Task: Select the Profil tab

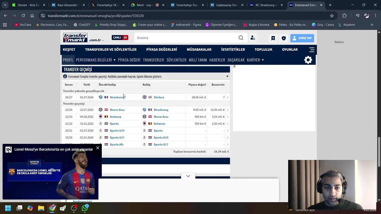Action: (68, 60)
